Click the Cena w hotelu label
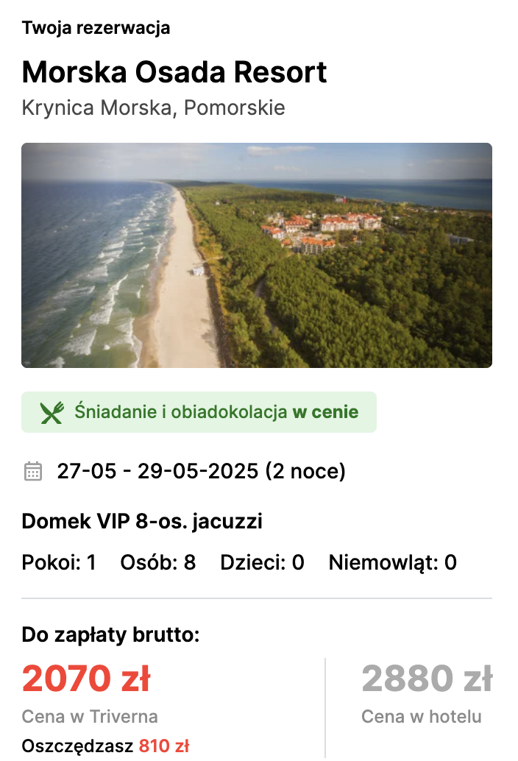Screen dimensions: 518x761 coord(422,716)
